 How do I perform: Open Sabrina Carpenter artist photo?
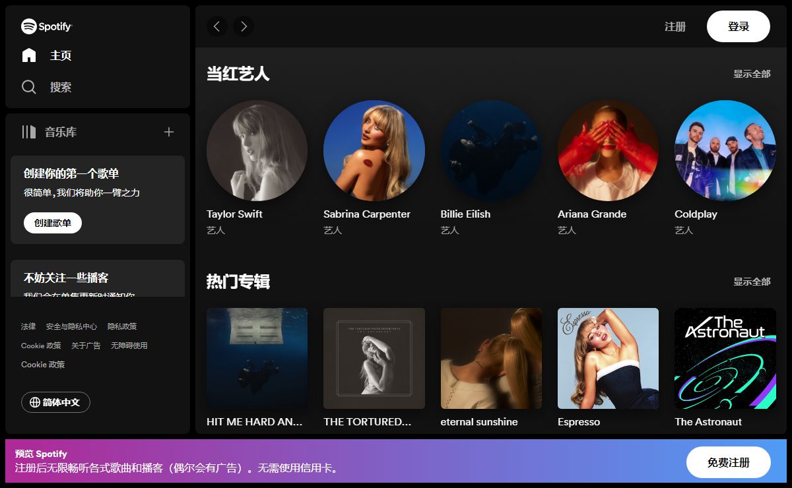pyautogui.click(x=374, y=150)
